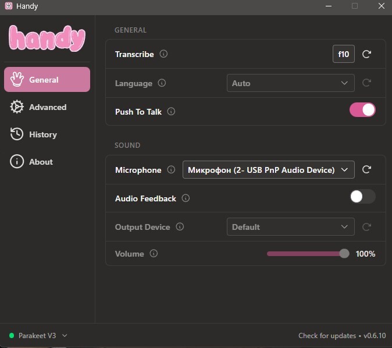
Task: Open the Output Device Default dropdown
Action: coord(290,227)
